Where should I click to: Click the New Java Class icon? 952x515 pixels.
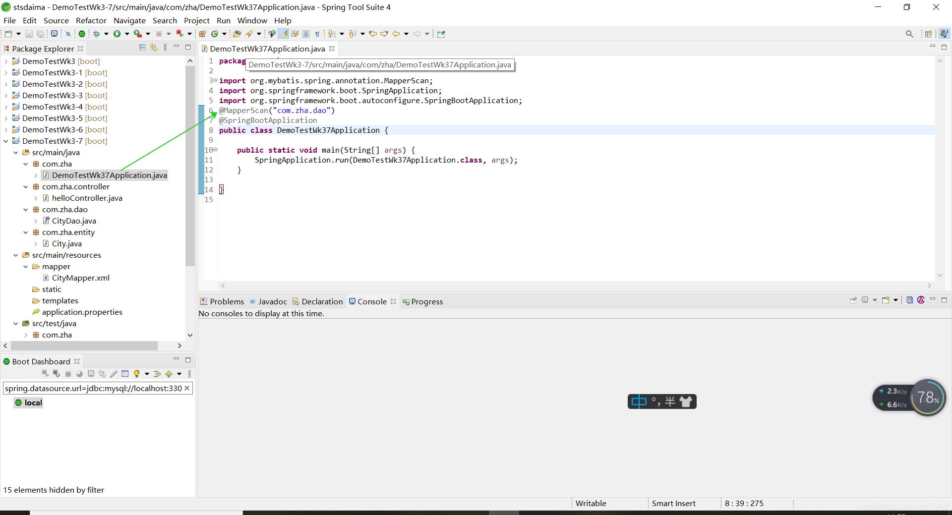215,34
